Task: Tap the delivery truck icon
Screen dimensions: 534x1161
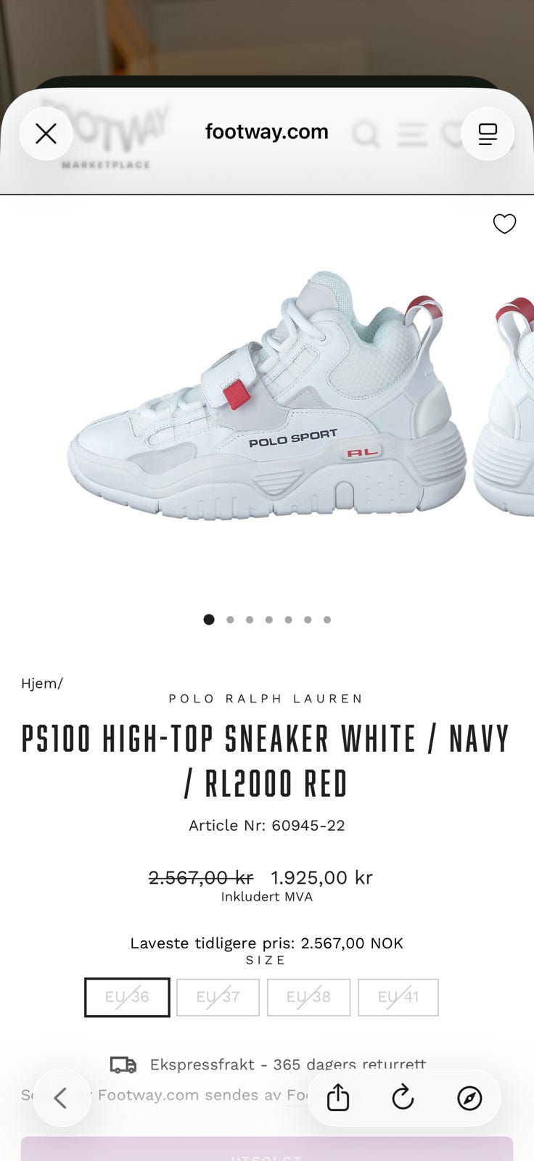Action: (123, 1064)
